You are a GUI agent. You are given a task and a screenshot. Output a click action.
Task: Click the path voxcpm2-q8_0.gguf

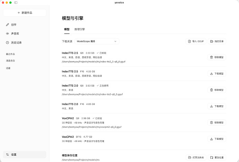[92, 127]
